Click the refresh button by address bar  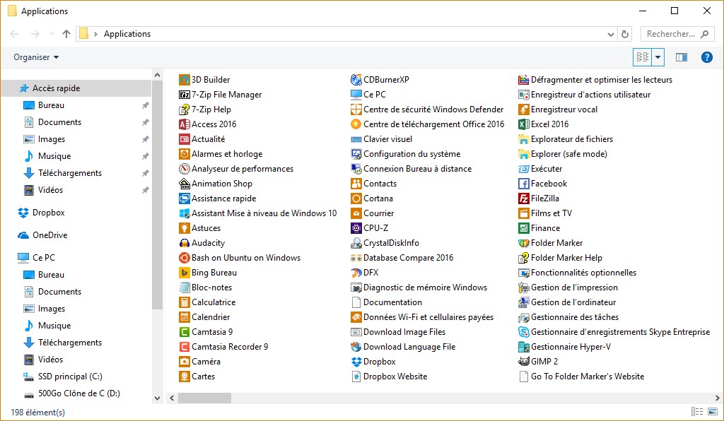click(x=624, y=34)
